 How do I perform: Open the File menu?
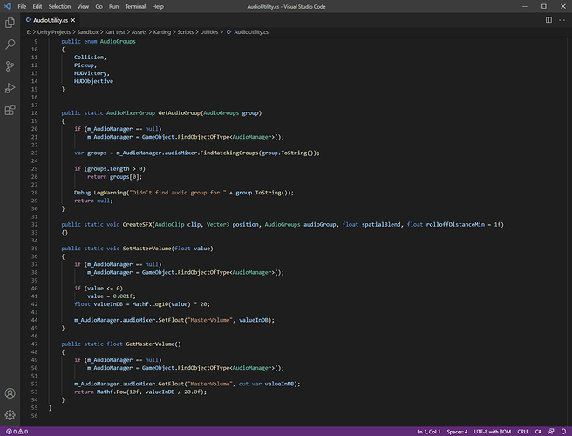click(22, 7)
